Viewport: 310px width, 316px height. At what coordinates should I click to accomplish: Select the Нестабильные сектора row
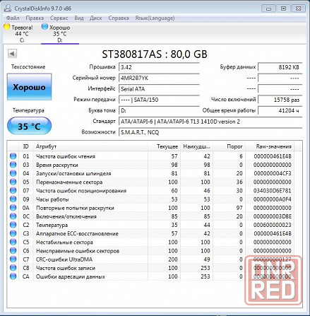click(151, 242)
